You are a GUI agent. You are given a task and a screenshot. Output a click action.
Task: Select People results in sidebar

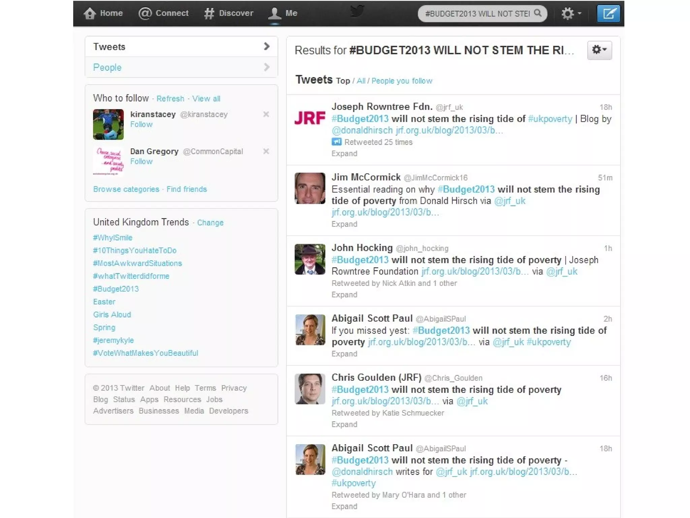click(x=107, y=67)
